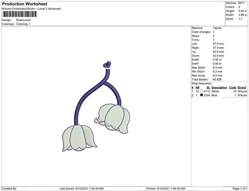Image resolution: width=249 pixels, height=191 pixels.
Task: Select the Colorway 1 value
Action: coord(23,24)
